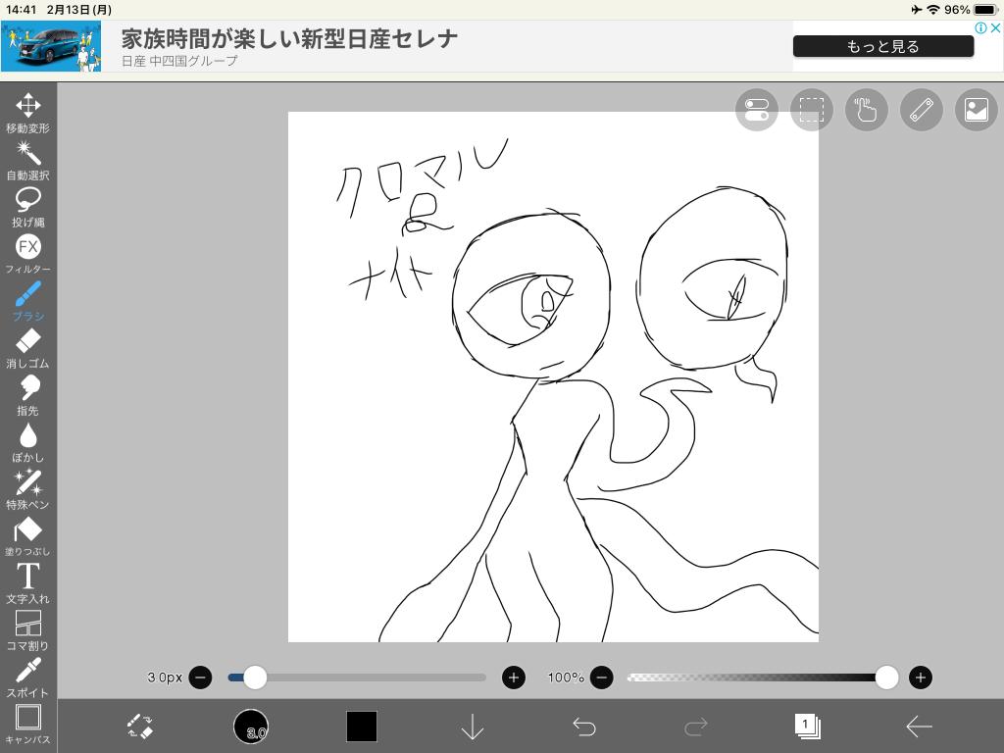
Task: Open the layers panel showing 1 layer
Action: pyautogui.click(x=807, y=727)
